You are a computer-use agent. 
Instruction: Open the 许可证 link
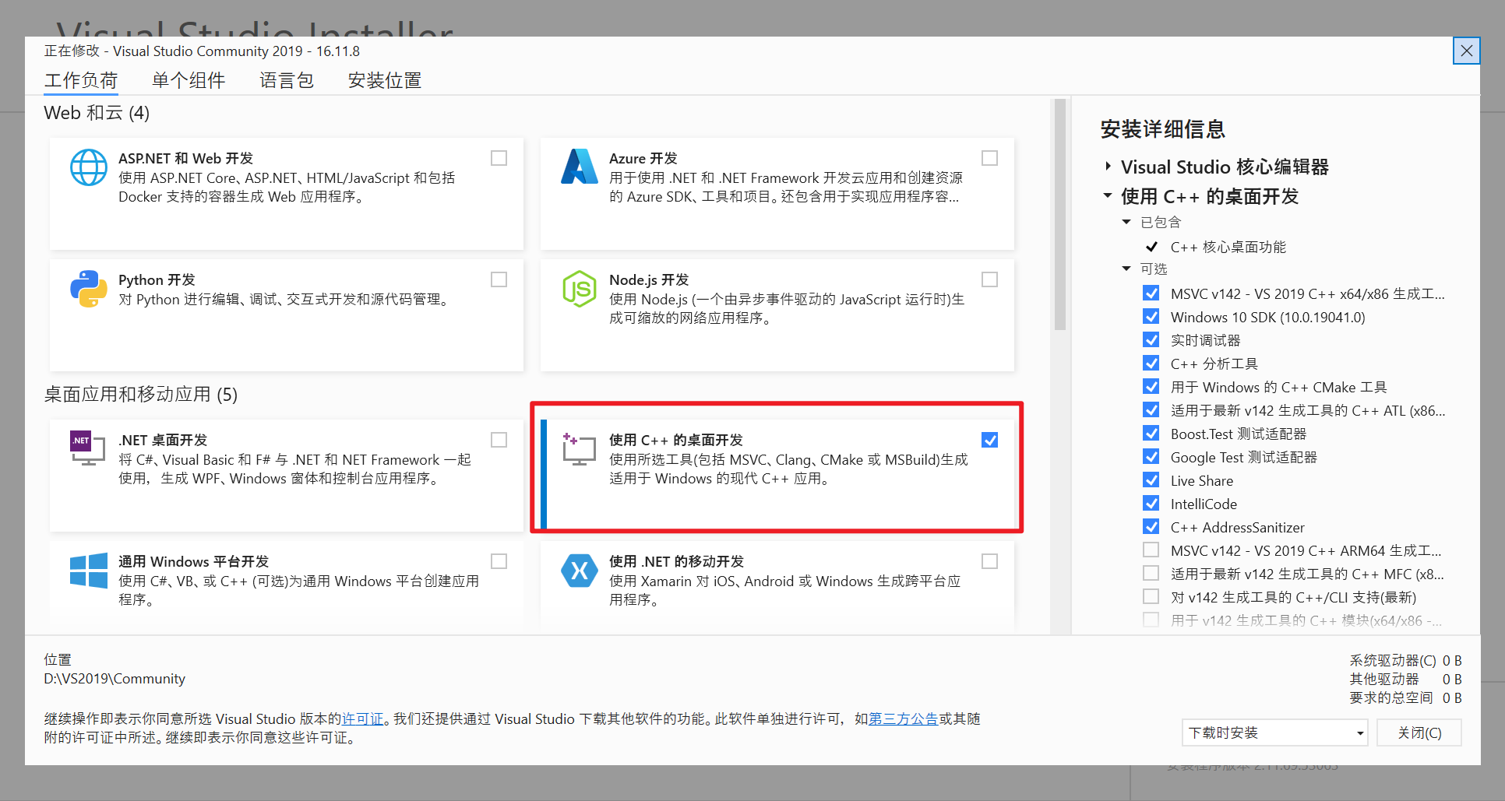coord(363,718)
